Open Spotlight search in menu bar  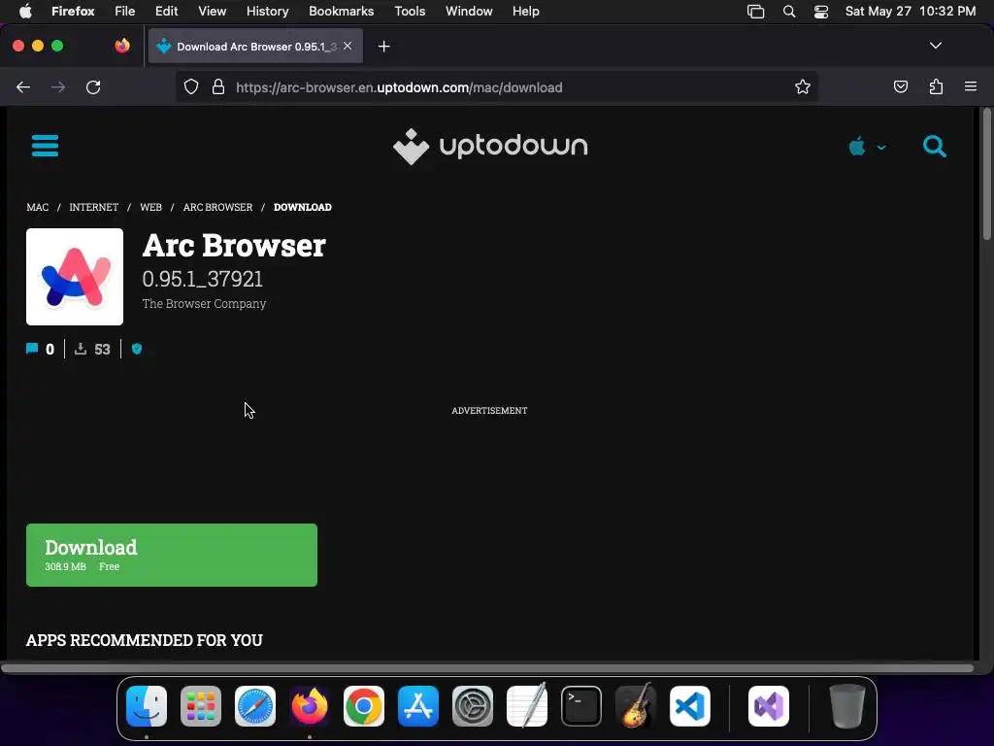[x=788, y=11]
